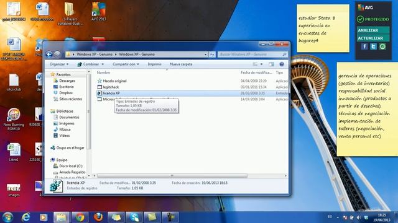
Task: Open Disco local (C:)
Action: [x=71, y=166]
